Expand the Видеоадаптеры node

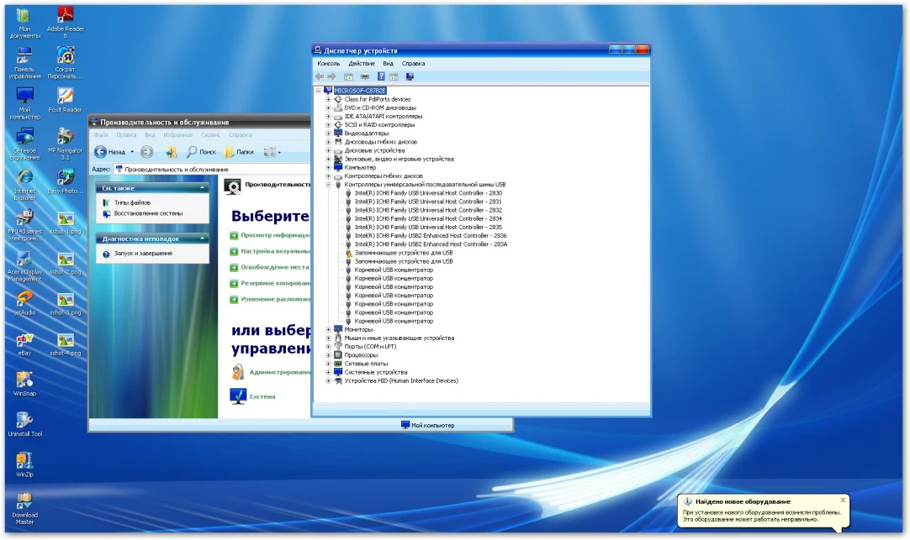point(329,134)
